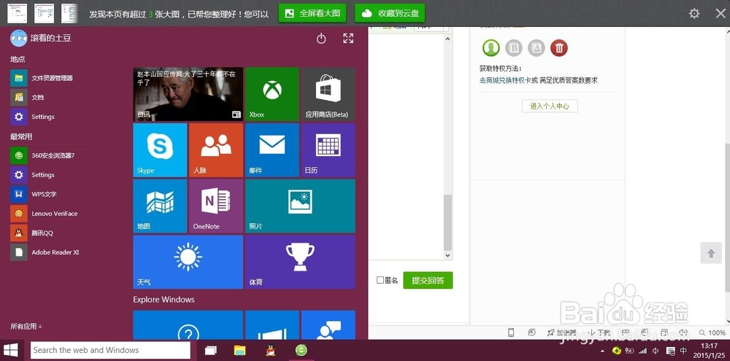Screen dimensions: 730x361
Task: Click the gray A badge icon
Action: 537,47
